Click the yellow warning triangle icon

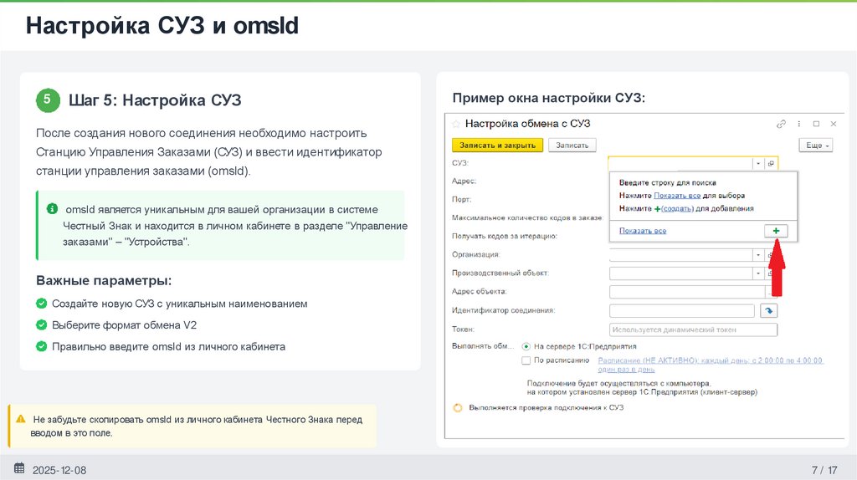click(21, 419)
